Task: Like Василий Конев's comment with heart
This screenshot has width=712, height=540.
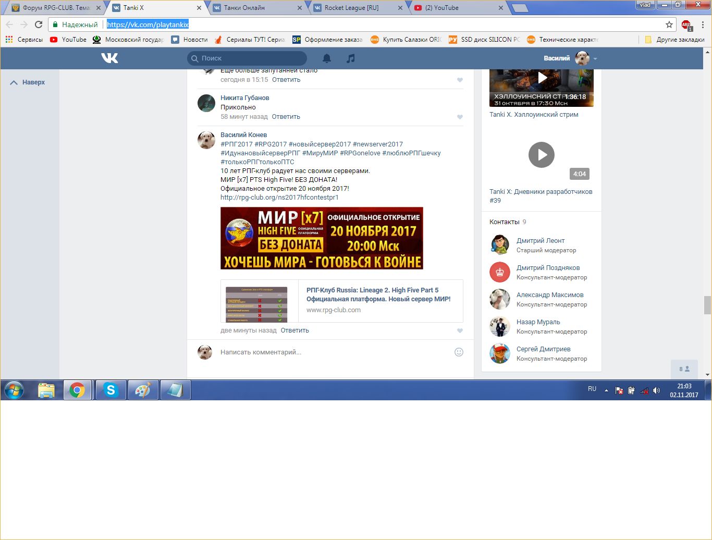Action: (x=460, y=331)
